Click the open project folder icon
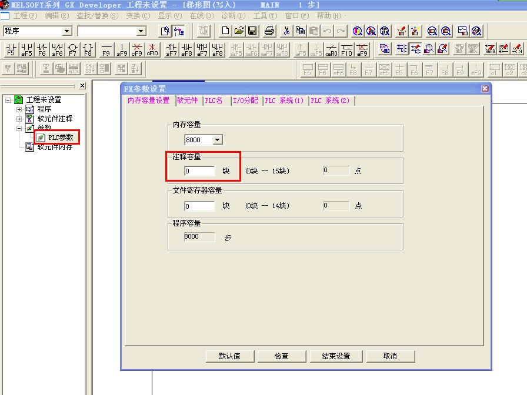This screenshot has height=395, width=527. [239, 31]
